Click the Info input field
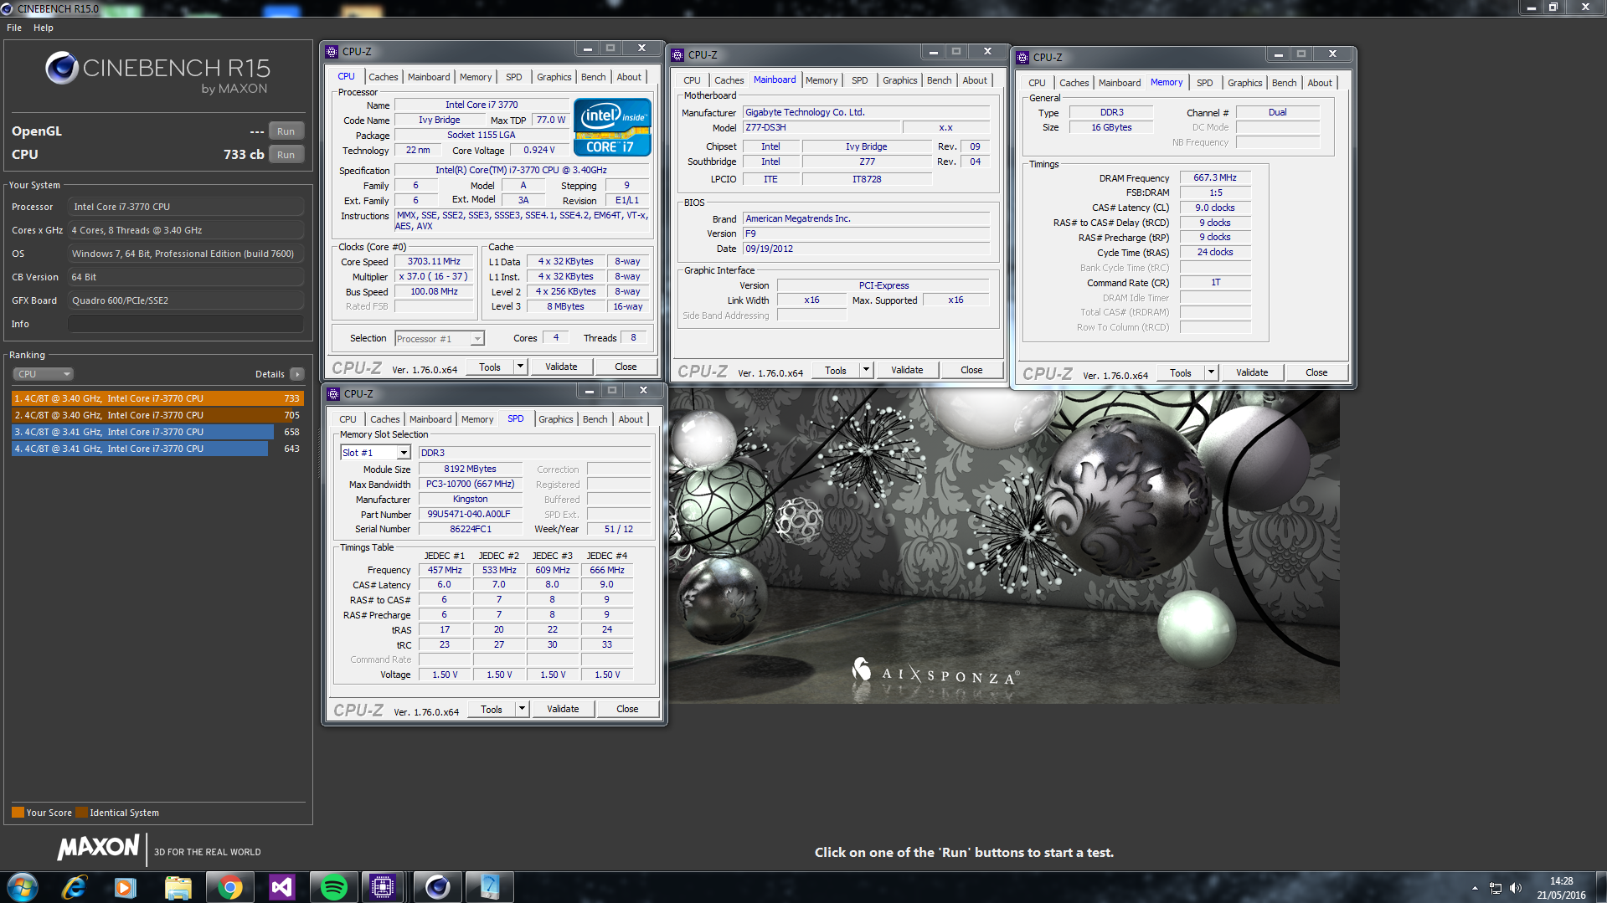This screenshot has height=903, width=1607. 186,324
